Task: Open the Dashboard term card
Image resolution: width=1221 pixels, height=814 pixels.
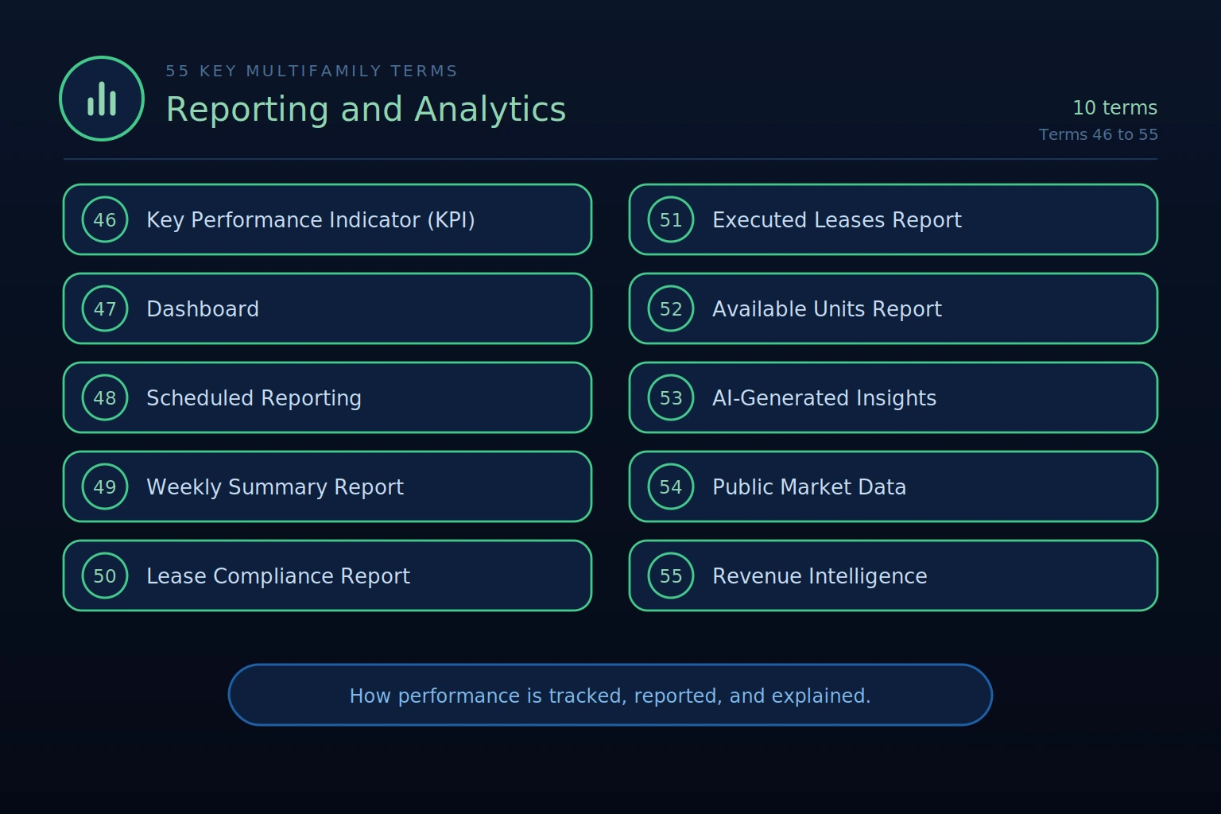Action: [x=328, y=308]
